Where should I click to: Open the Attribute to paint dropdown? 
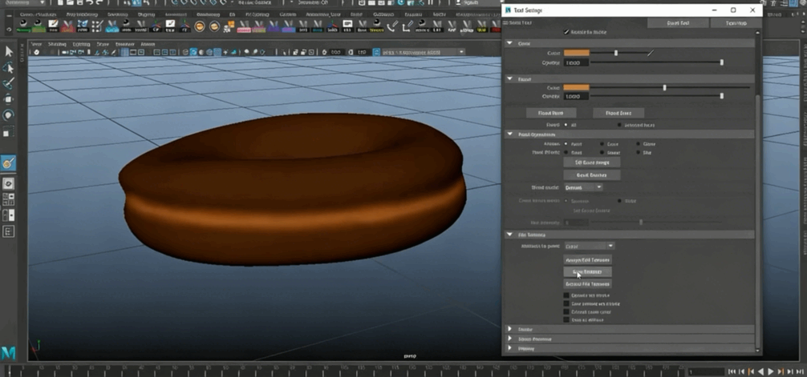coord(589,246)
